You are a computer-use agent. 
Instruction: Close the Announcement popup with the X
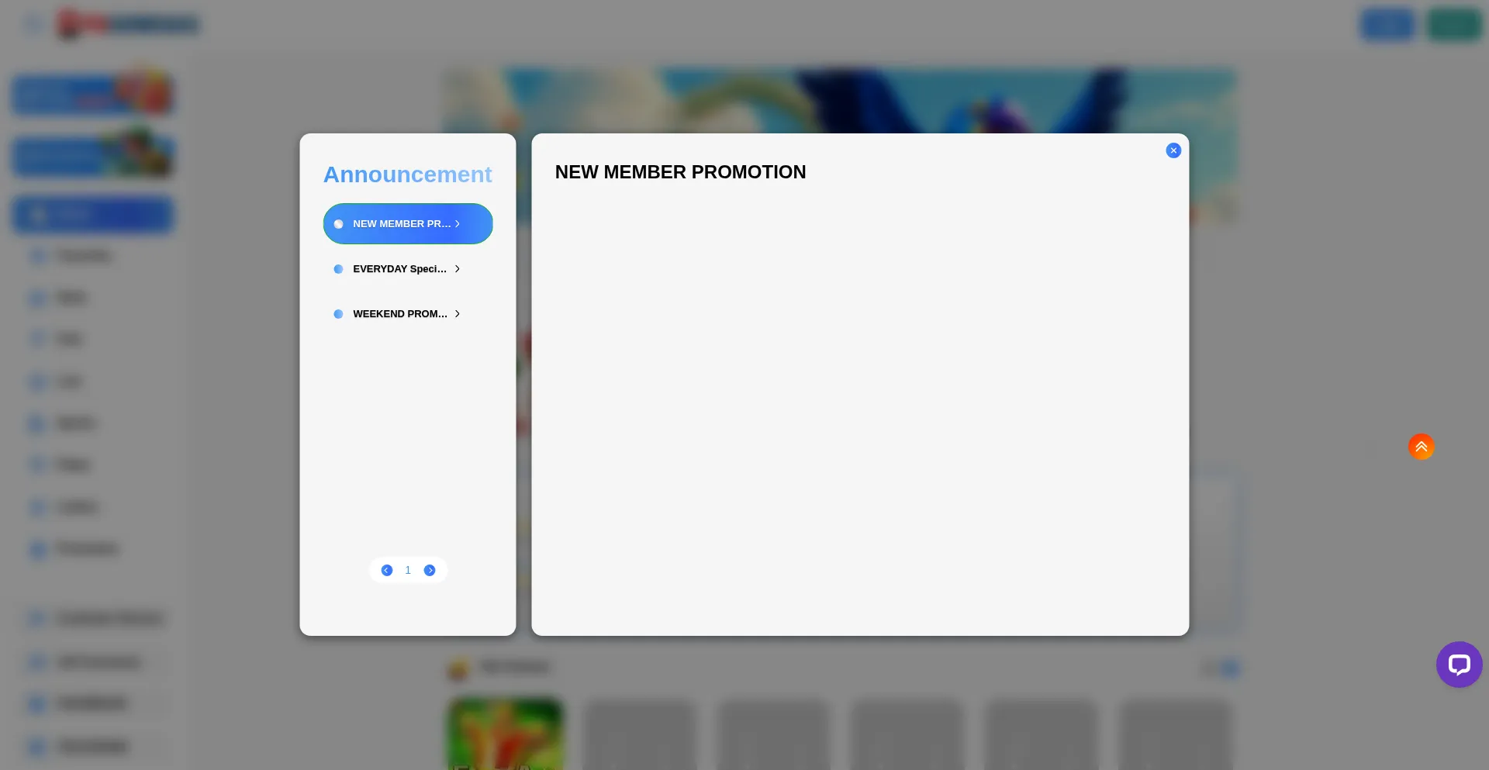pyautogui.click(x=1173, y=150)
